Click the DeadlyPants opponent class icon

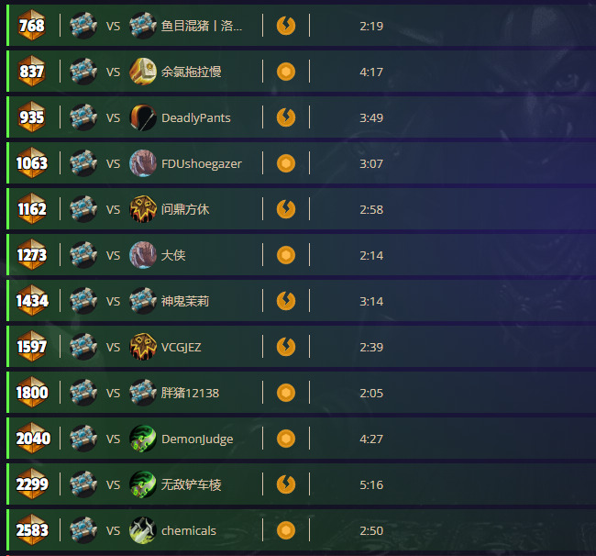click(143, 117)
